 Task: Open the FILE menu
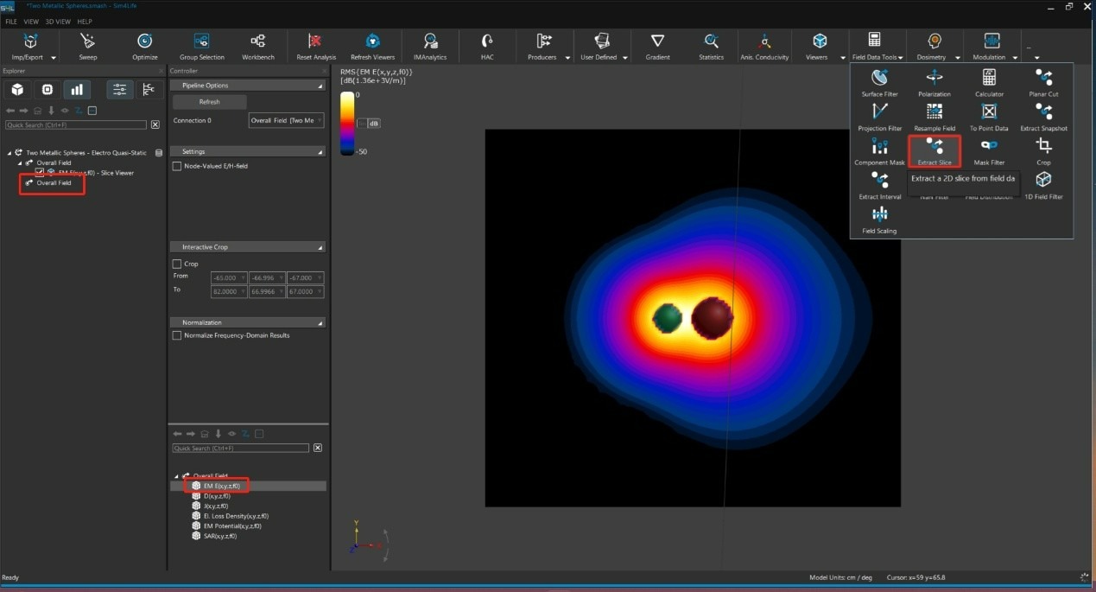[x=11, y=21]
